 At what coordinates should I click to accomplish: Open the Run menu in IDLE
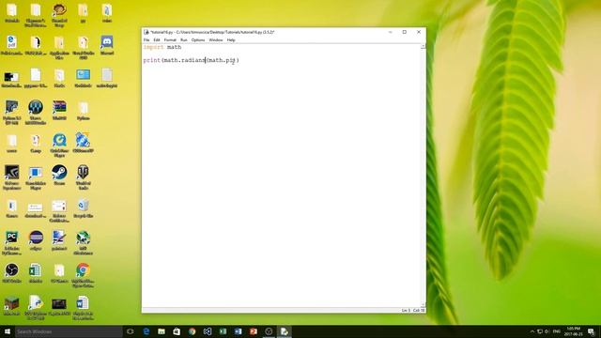click(184, 39)
